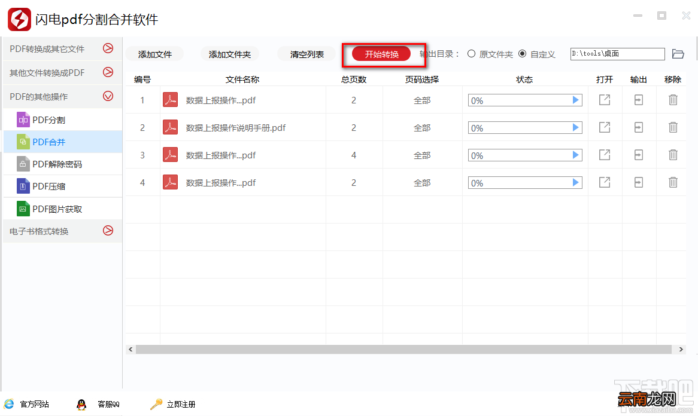Click the 立即注册 key icon

coord(156,404)
